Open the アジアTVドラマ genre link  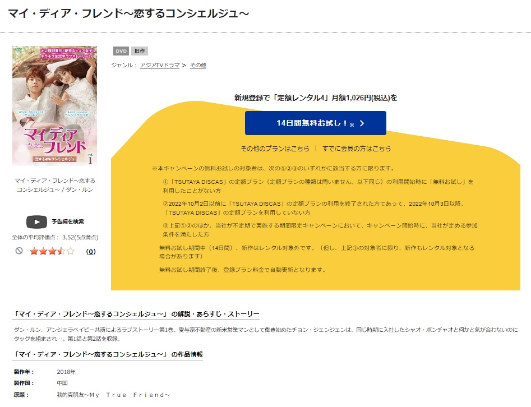point(159,65)
